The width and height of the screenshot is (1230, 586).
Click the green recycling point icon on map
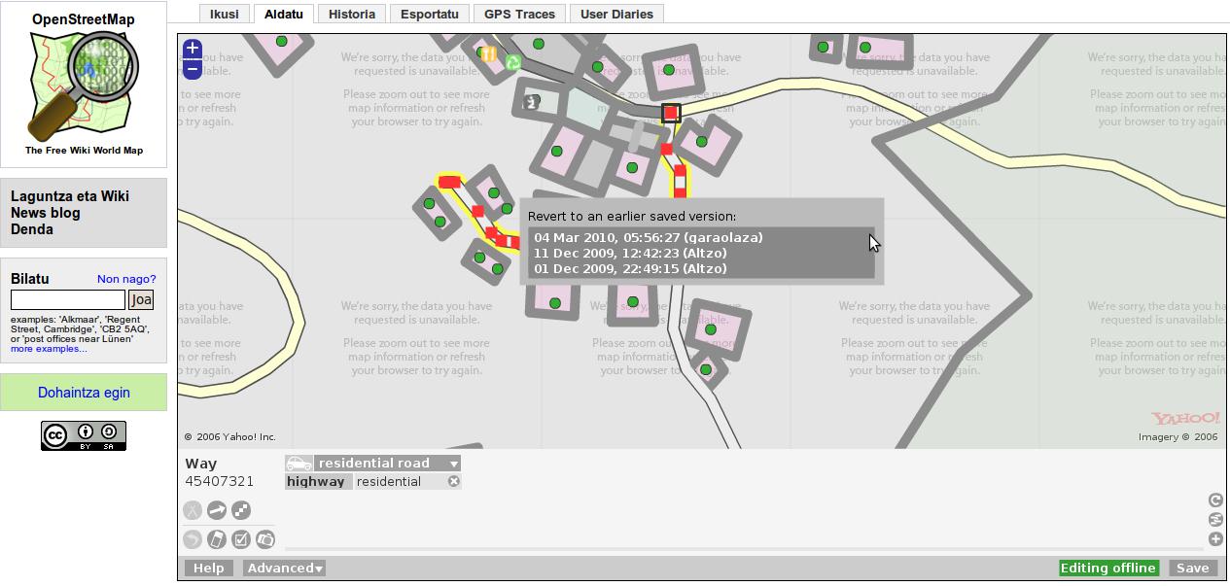point(512,63)
